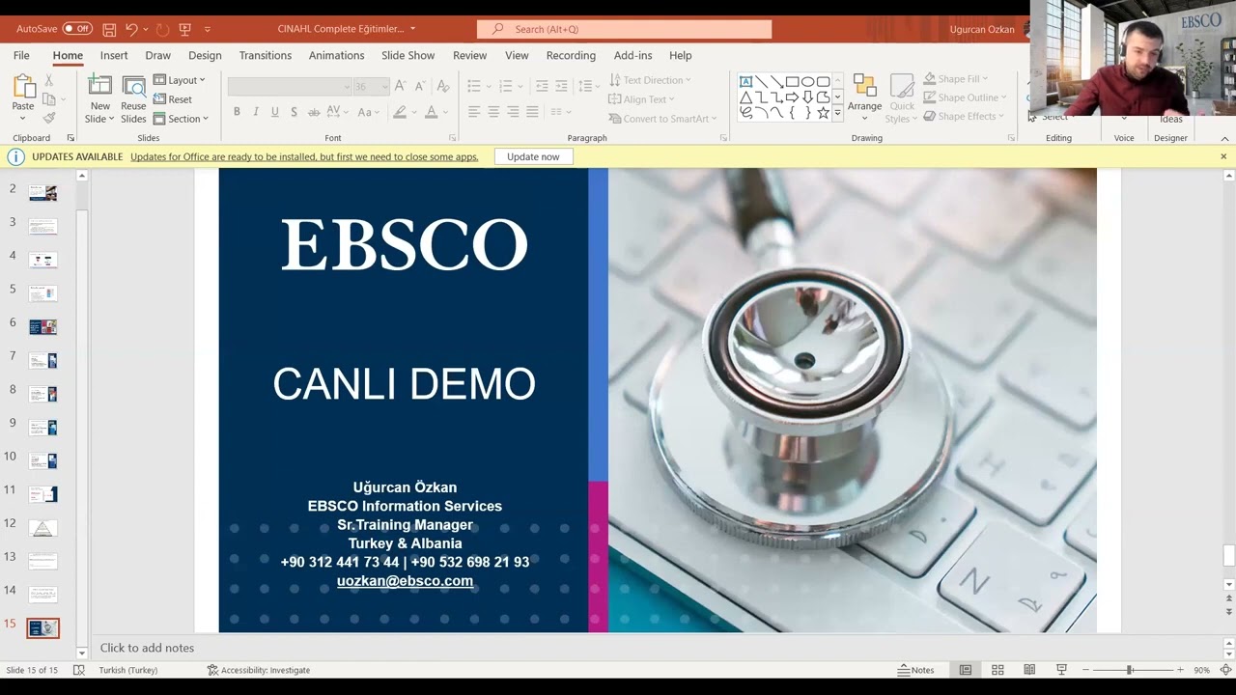Toggle strikethrough formatting
This screenshot has height=695, width=1236.
coord(314,112)
